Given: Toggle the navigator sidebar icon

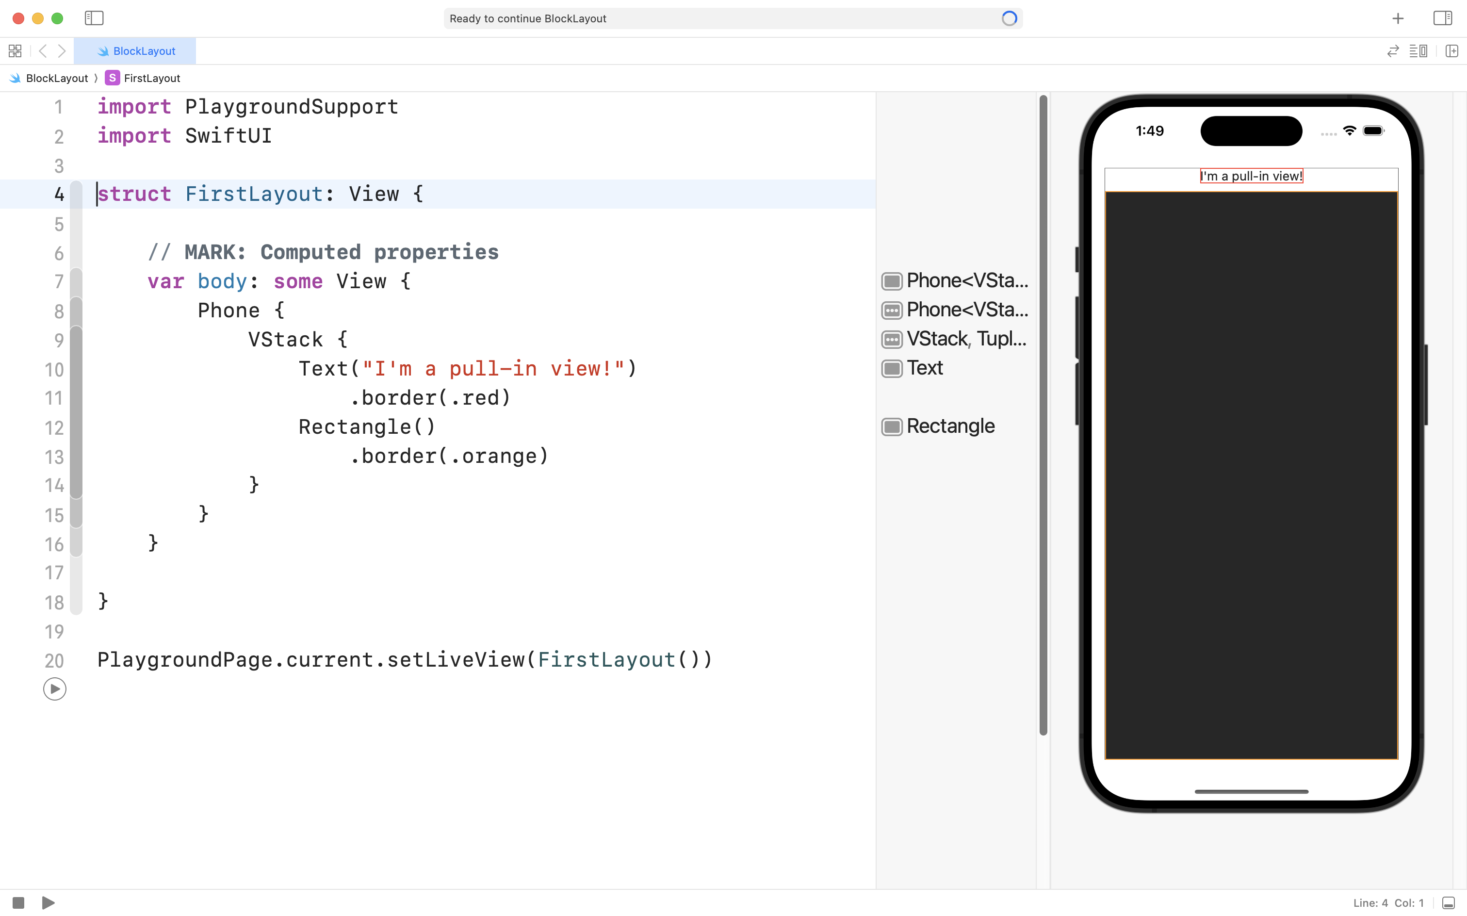Looking at the screenshot, I should click(x=94, y=18).
